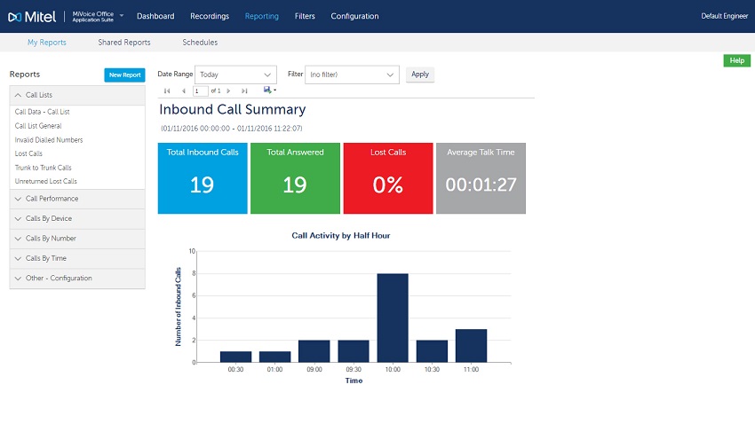Go to first report page icon

[x=167, y=90]
